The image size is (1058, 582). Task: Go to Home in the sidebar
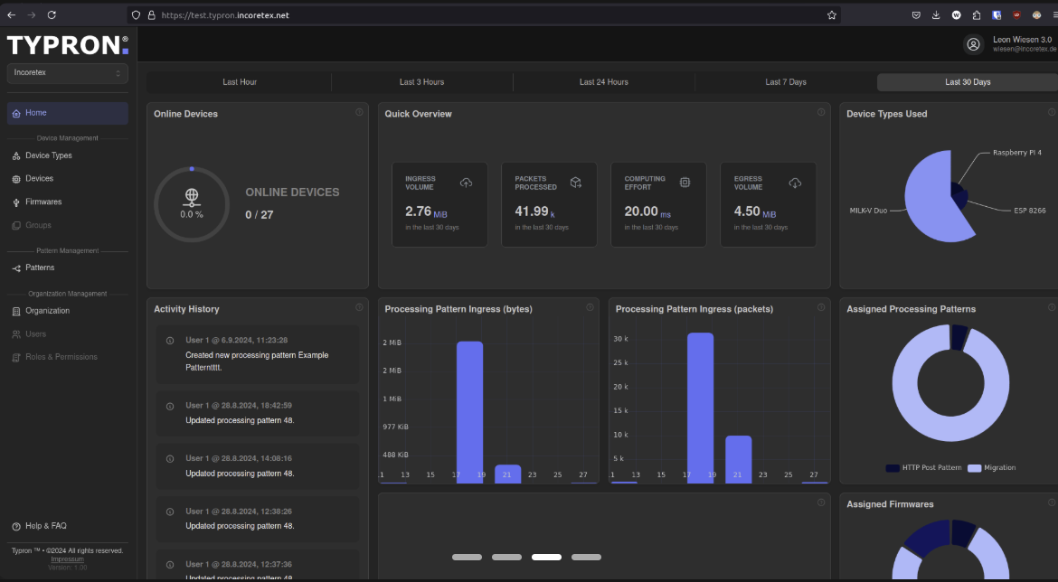point(68,113)
